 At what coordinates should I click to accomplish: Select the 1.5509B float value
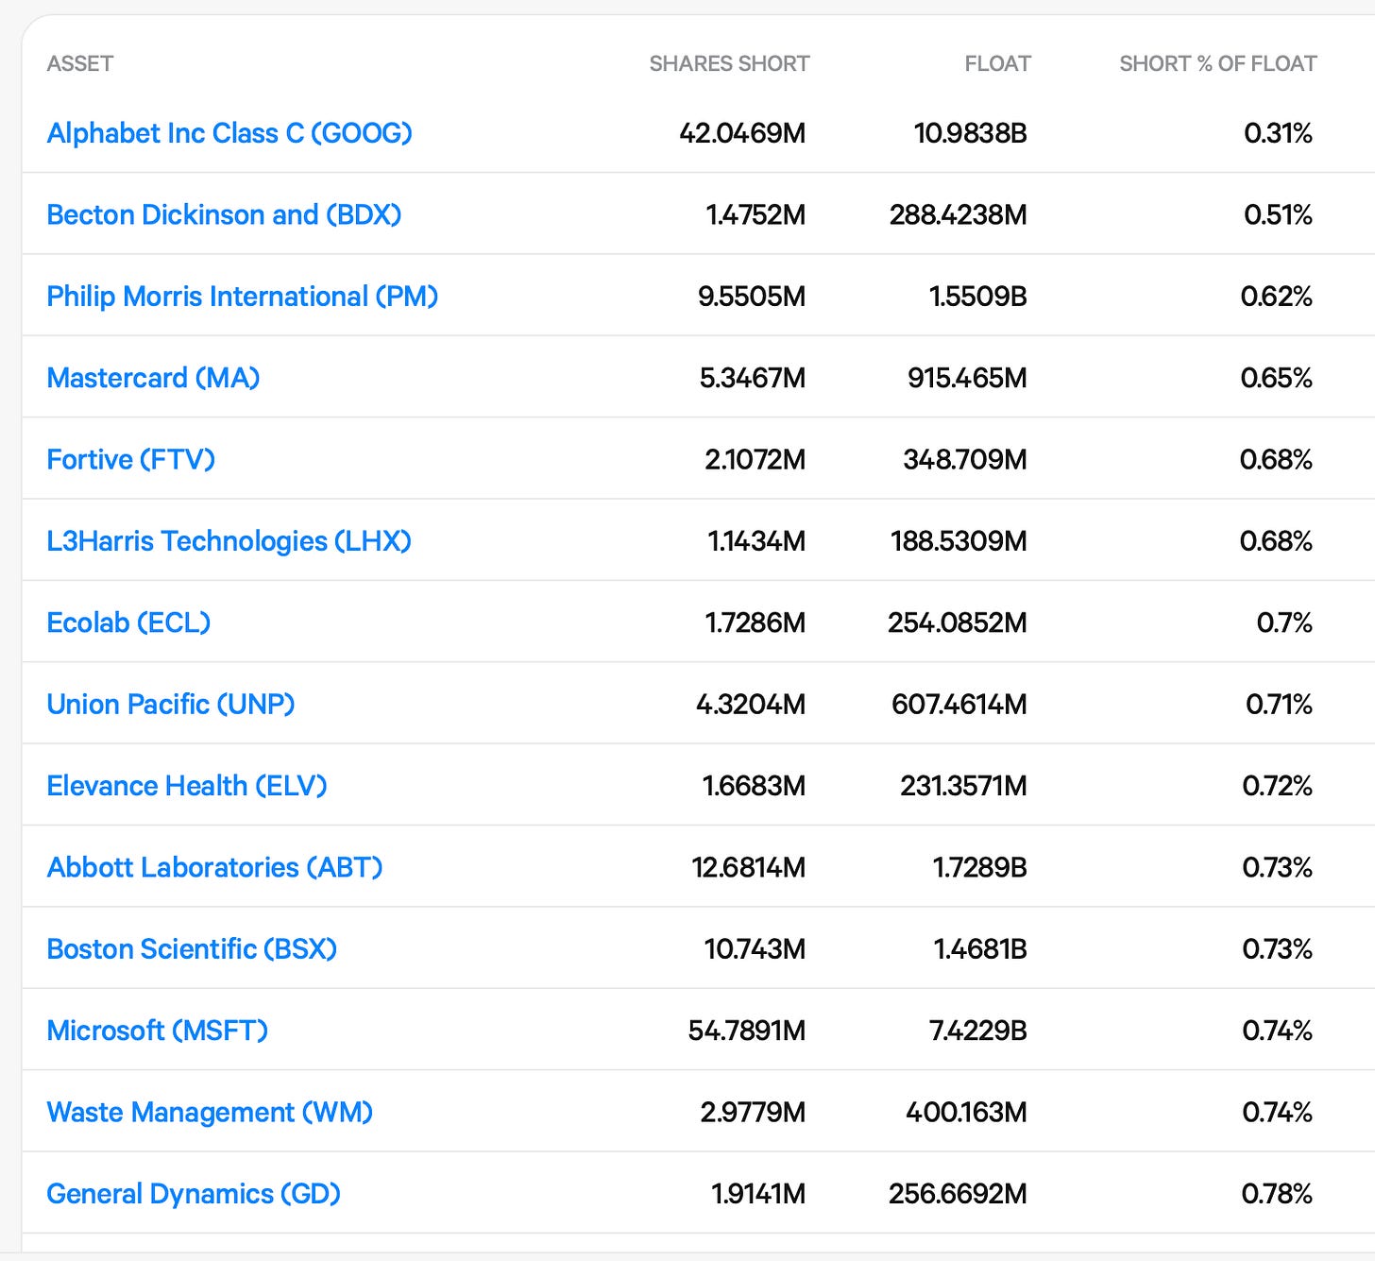pos(977,297)
